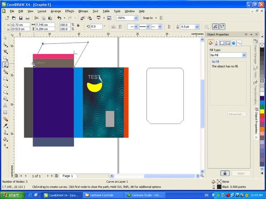This screenshot has height=199, width=266.
Task: Activate the Text tool
Action: pyautogui.click(x=5, y=105)
